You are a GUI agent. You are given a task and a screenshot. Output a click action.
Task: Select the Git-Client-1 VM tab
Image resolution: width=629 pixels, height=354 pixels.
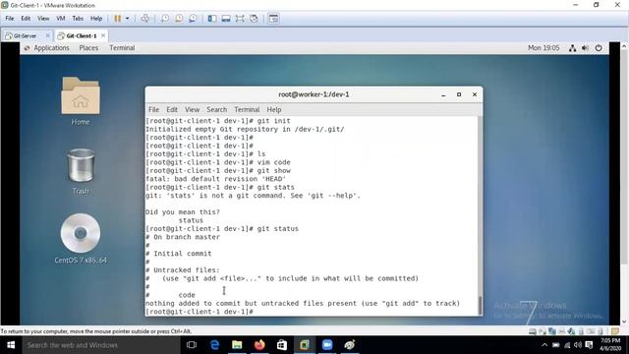[x=82, y=35]
